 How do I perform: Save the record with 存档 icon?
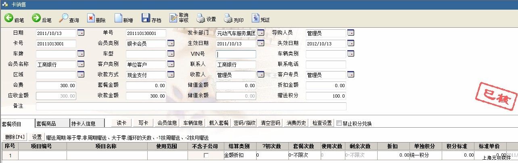[146, 18]
